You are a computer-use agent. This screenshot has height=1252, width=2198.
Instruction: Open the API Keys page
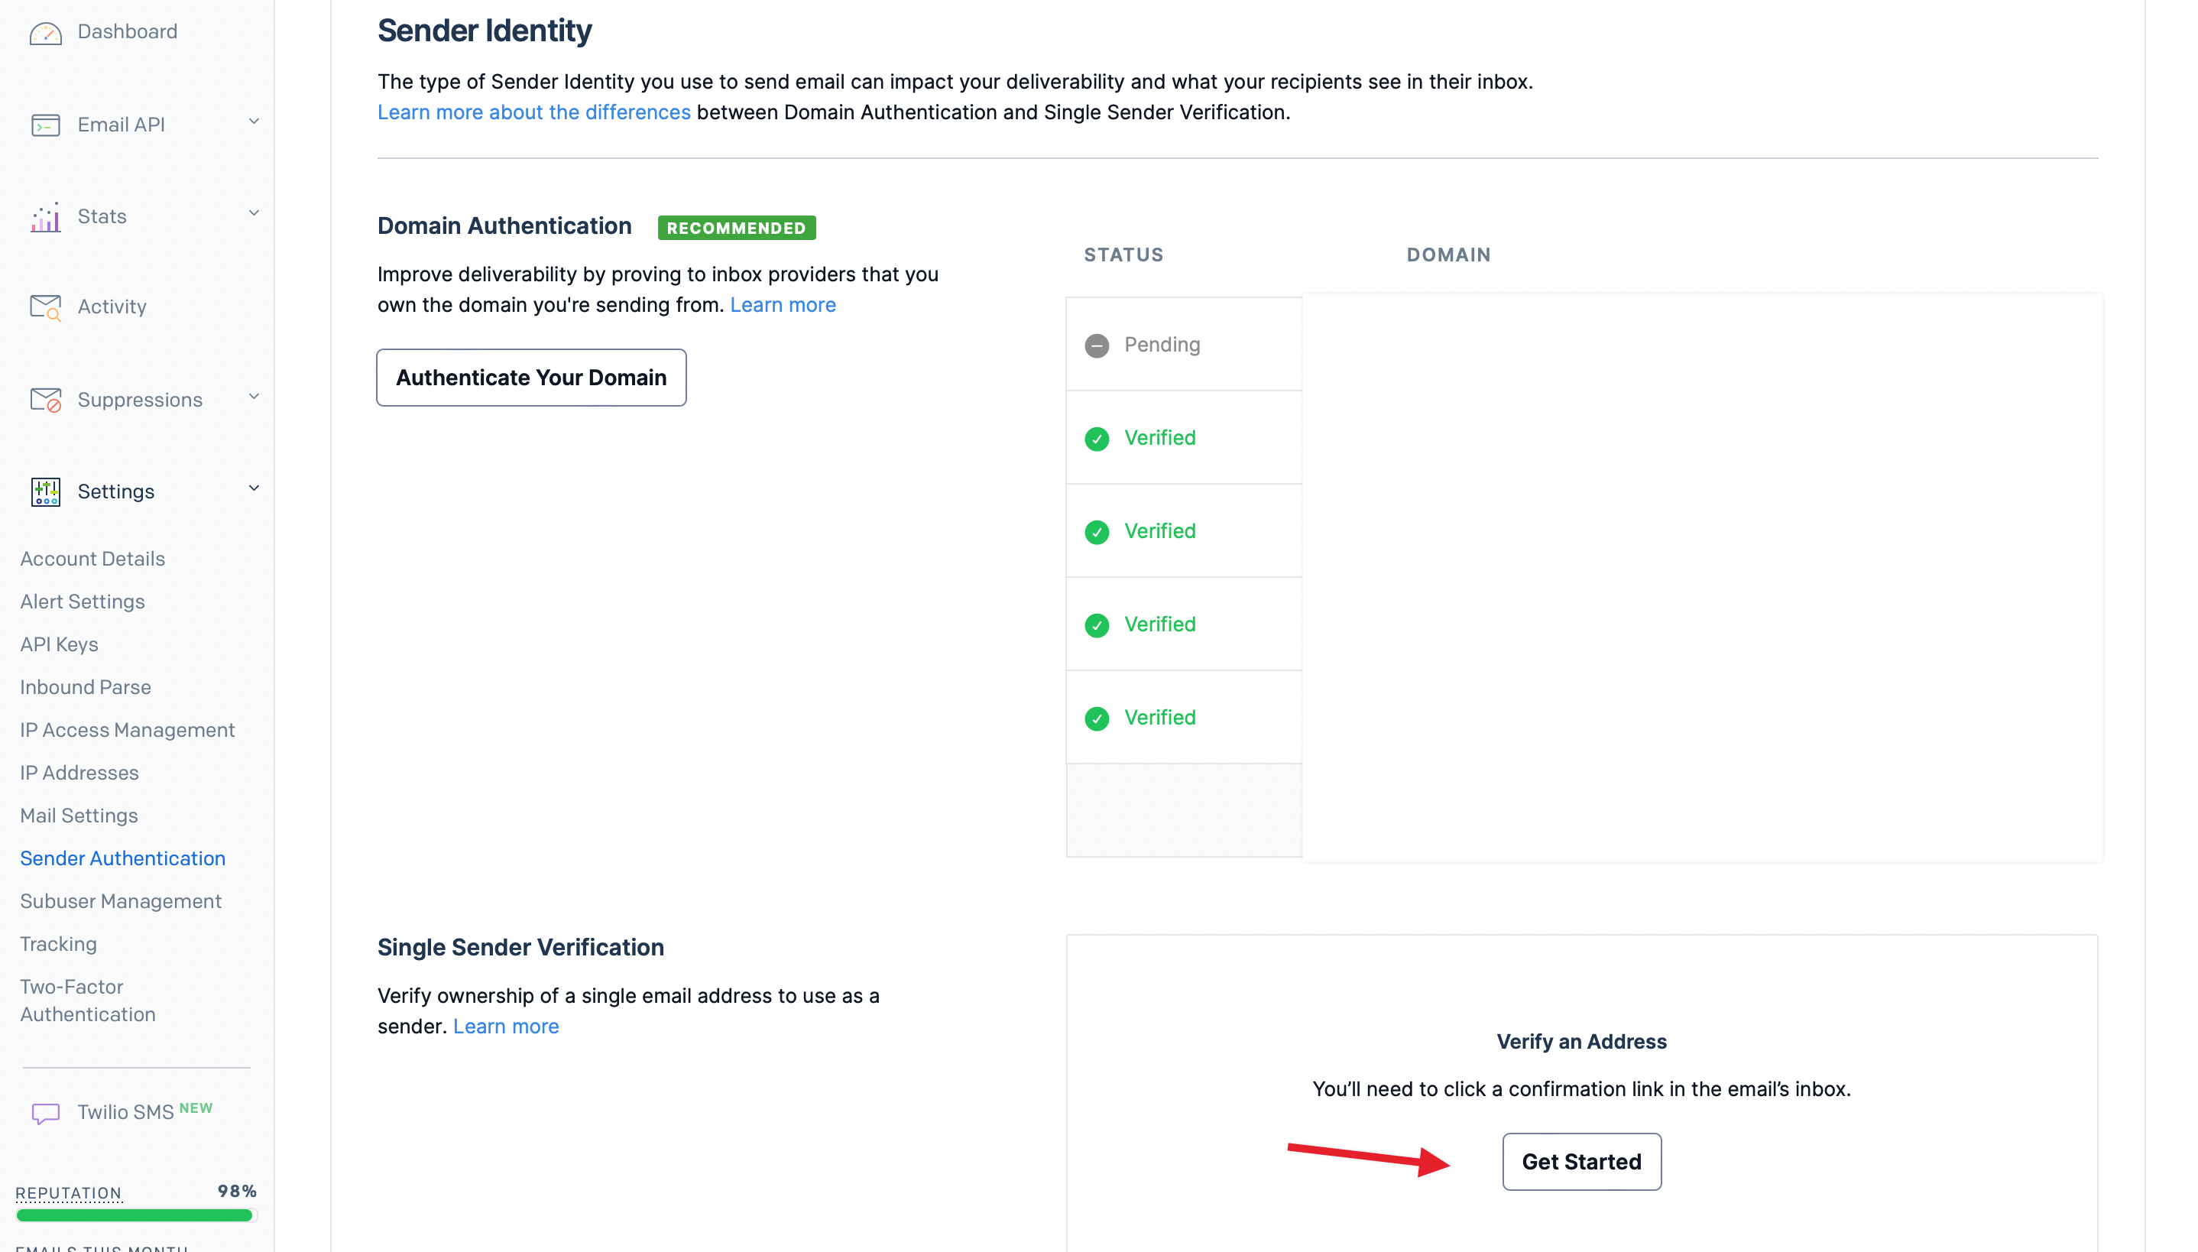(x=60, y=645)
